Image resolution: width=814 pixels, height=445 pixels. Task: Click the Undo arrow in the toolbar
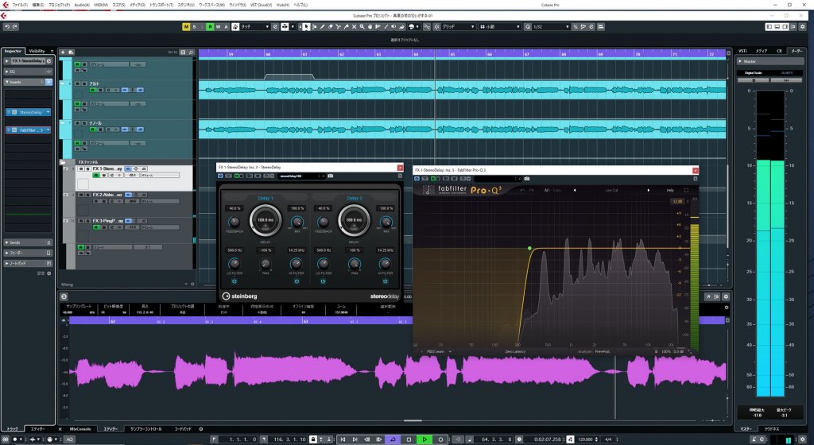tap(6, 26)
